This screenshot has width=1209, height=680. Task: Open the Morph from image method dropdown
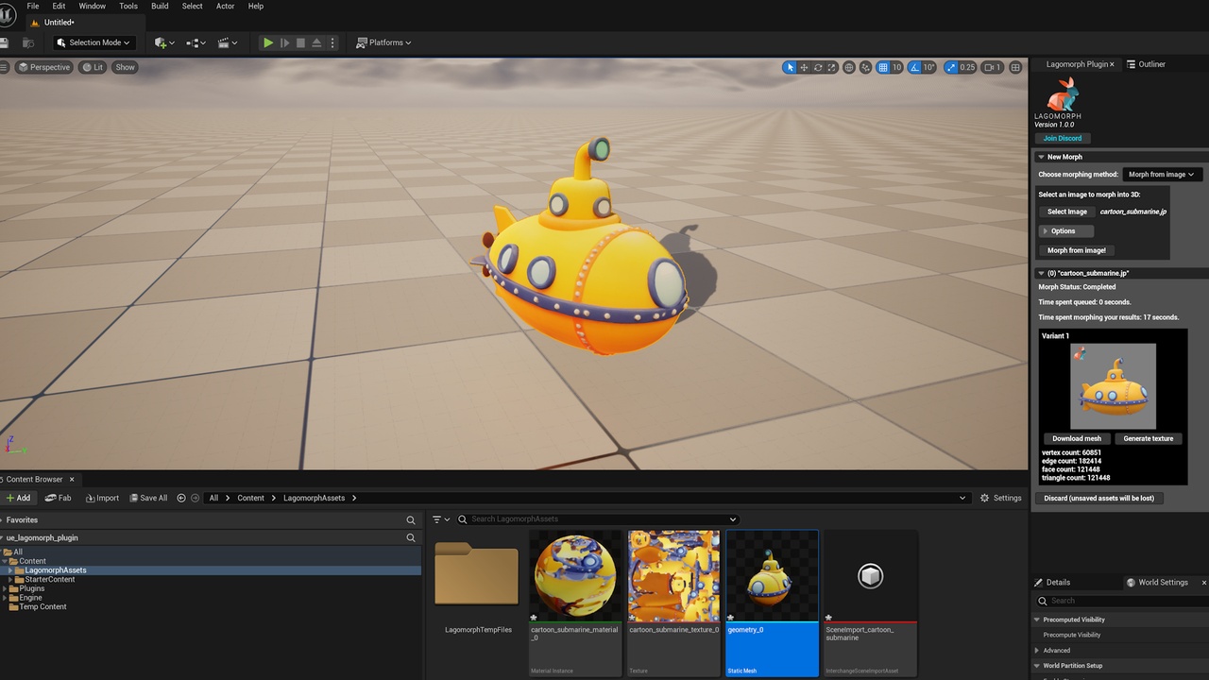(x=1162, y=174)
